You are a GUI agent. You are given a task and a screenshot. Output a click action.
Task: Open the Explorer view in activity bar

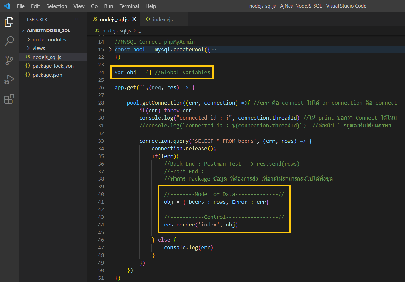click(x=9, y=22)
